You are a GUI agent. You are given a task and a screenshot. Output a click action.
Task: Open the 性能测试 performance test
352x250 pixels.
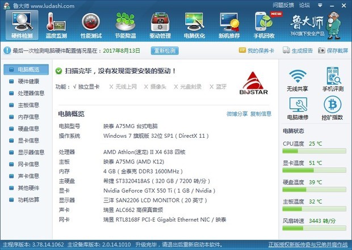tap(91, 25)
